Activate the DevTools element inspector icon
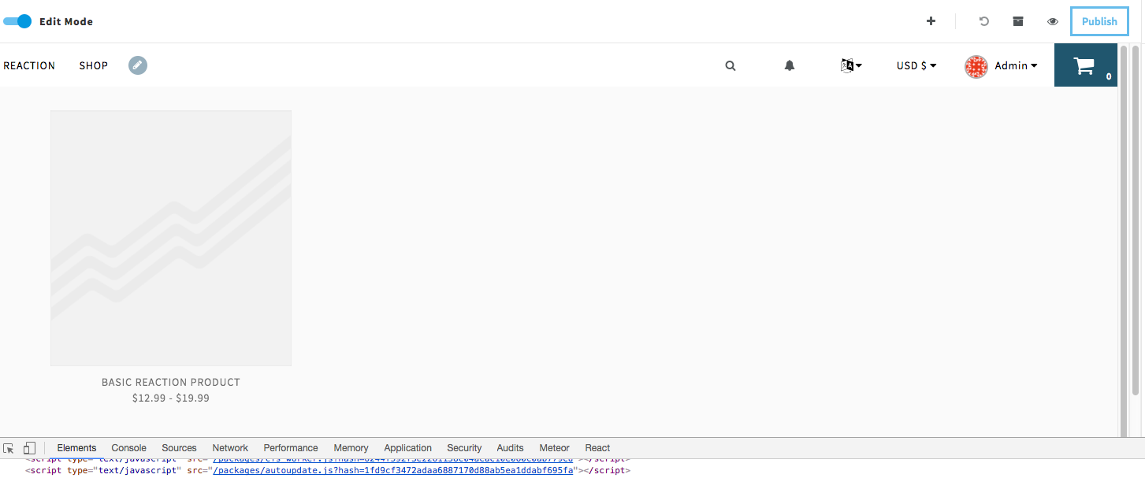The image size is (1145, 478). tap(9, 448)
